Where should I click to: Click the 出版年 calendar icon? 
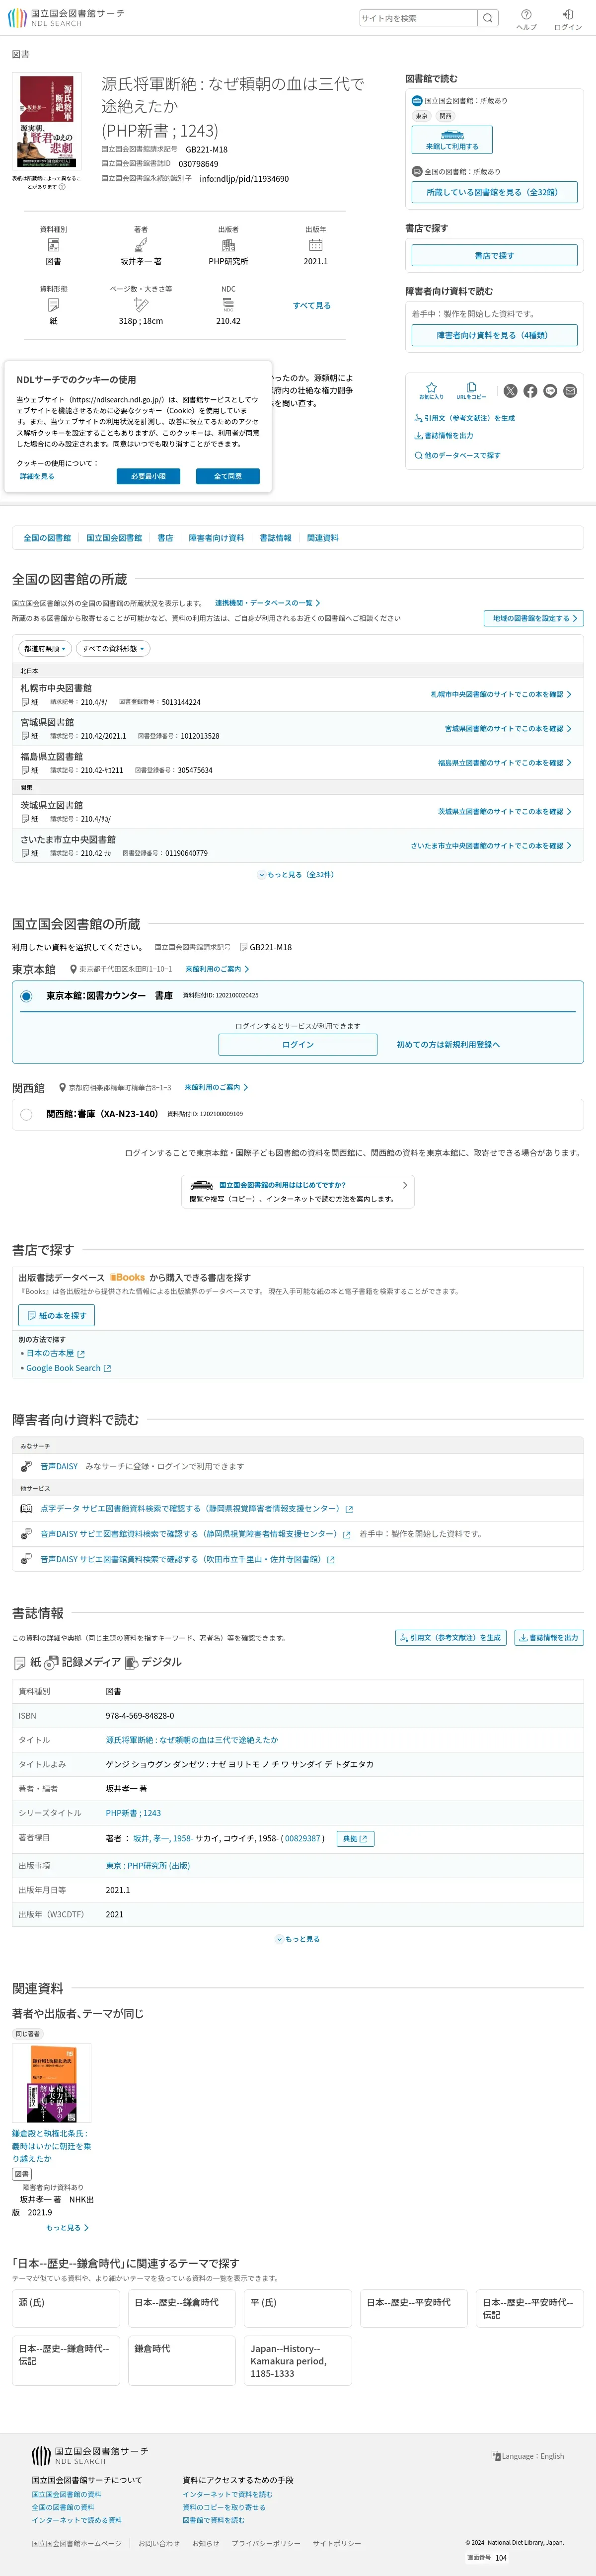coord(316,245)
